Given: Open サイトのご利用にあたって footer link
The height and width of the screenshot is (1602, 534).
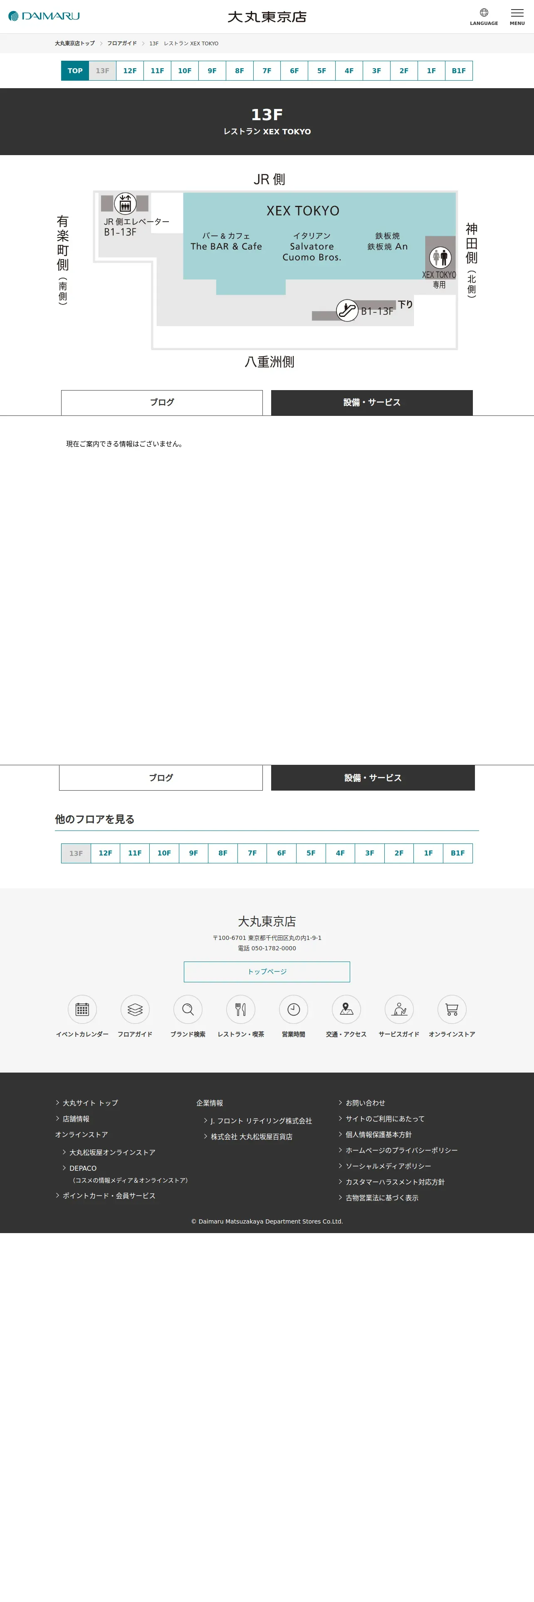Looking at the screenshot, I should click(x=385, y=1119).
